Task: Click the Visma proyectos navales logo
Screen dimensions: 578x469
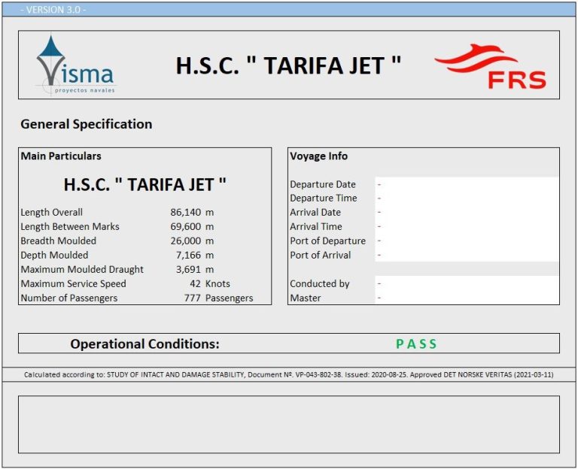Action: [75, 65]
